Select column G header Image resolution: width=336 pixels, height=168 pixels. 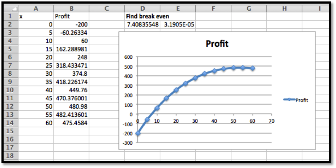[248, 8]
